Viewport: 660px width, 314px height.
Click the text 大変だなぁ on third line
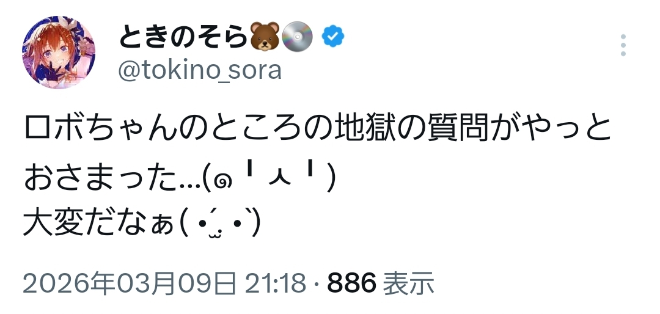coord(98,225)
